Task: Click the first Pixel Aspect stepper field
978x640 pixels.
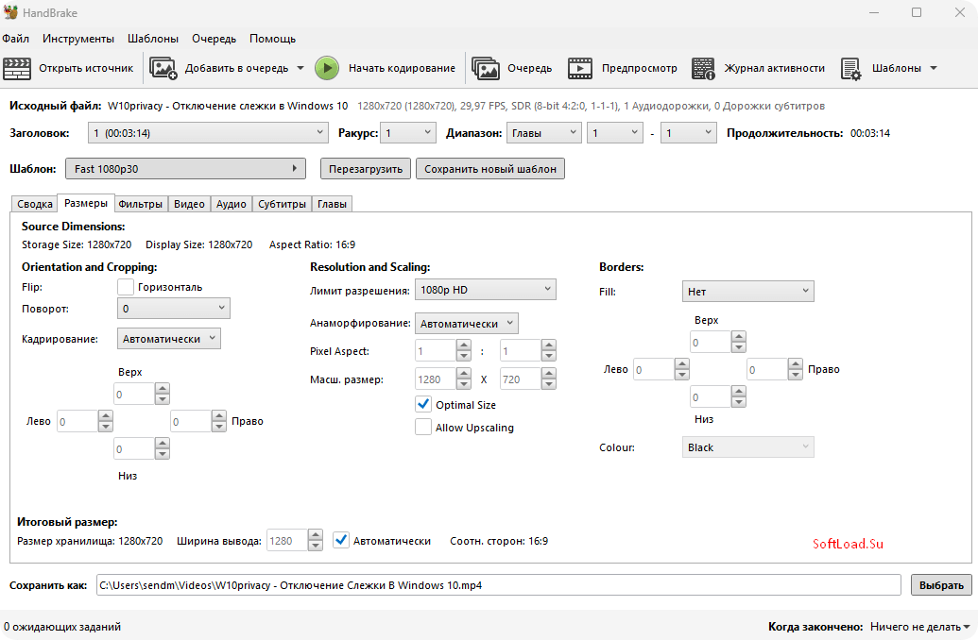Action: click(x=443, y=351)
